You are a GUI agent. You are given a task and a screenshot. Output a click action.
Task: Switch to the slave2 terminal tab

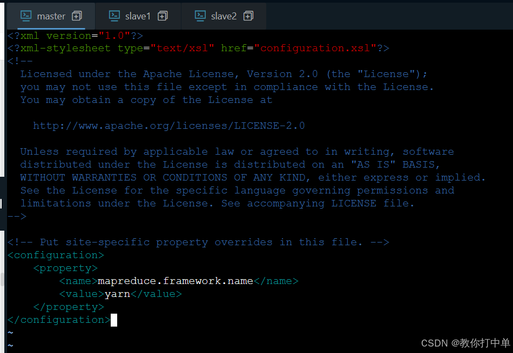click(x=224, y=16)
